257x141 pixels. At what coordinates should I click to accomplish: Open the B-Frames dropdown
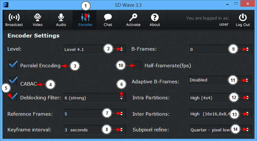(x=220, y=49)
